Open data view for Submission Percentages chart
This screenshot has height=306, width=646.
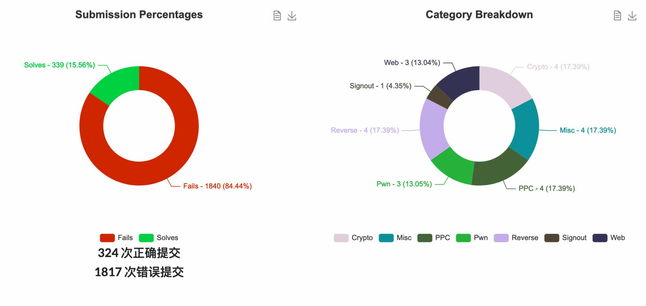pyautogui.click(x=277, y=15)
